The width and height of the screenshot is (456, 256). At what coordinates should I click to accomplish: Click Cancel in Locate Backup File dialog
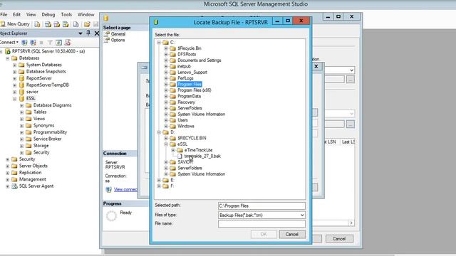coord(292,234)
